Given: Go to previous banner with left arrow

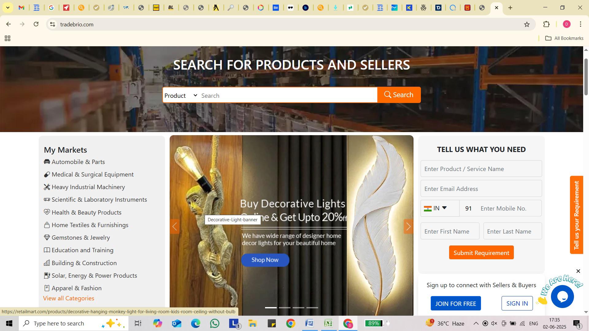Looking at the screenshot, I should 175,227.
